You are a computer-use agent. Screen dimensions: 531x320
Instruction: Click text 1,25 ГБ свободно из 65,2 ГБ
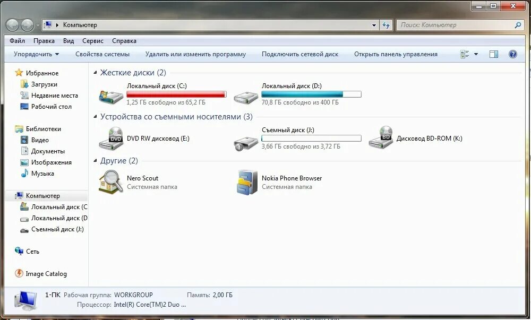point(166,102)
